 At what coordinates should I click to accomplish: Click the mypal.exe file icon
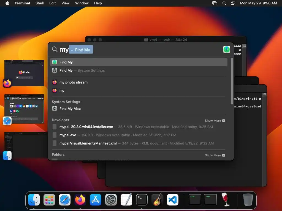[x=55, y=135]
